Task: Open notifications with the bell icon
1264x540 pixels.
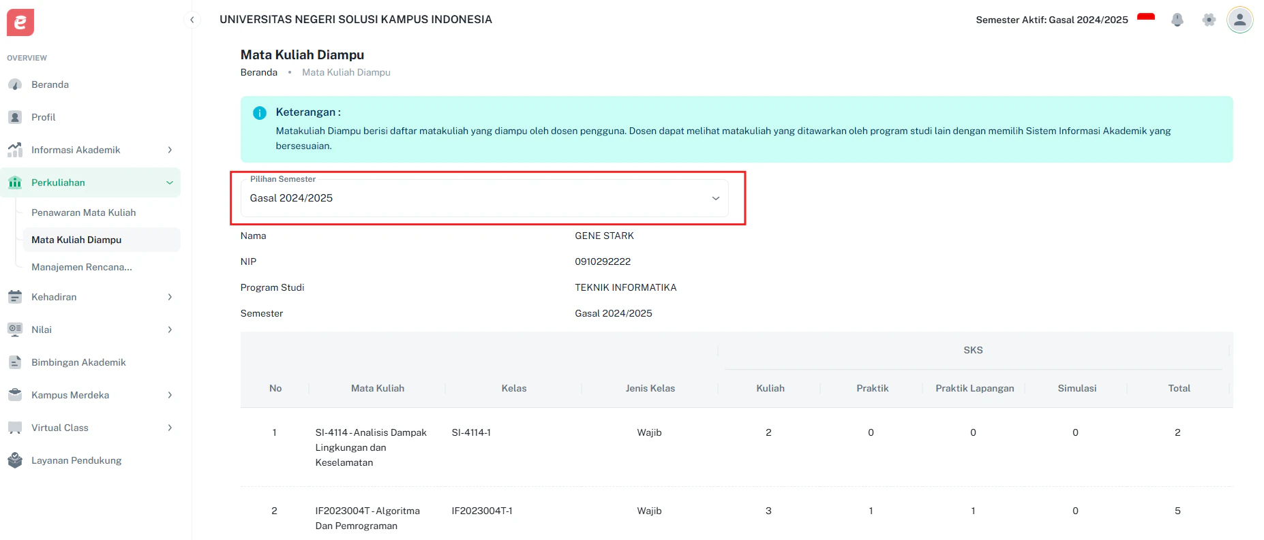Action: (1177, 20)
